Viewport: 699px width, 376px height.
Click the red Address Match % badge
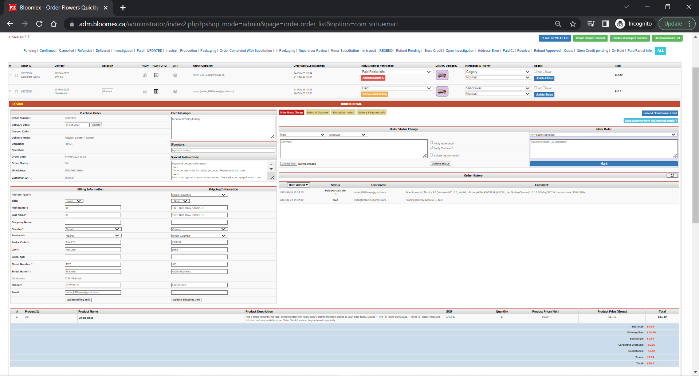373,78
